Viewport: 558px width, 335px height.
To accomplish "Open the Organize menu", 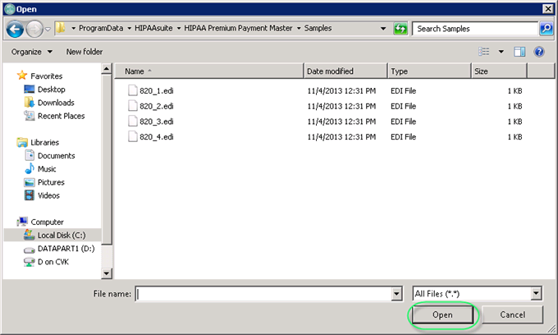I will coord(32,52).
